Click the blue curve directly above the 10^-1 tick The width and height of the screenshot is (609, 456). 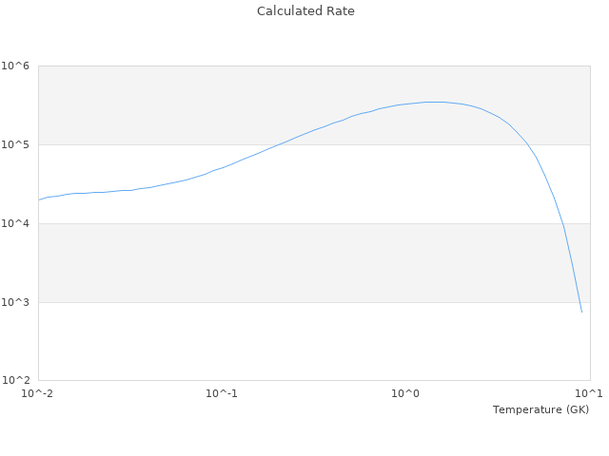tap(222, 167)
